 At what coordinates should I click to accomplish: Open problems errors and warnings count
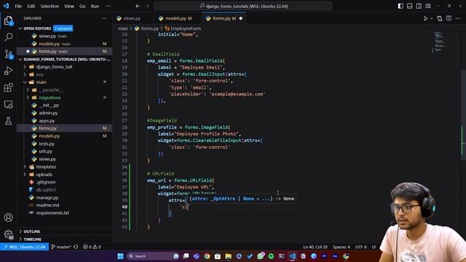(x=92, y=247)
